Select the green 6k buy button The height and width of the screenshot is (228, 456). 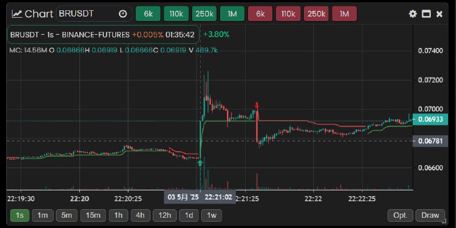[148, 14]
